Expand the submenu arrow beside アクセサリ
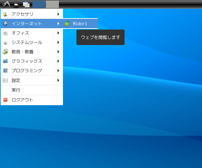The width and height of the screenshot is (202, 168). pos(58,14)
